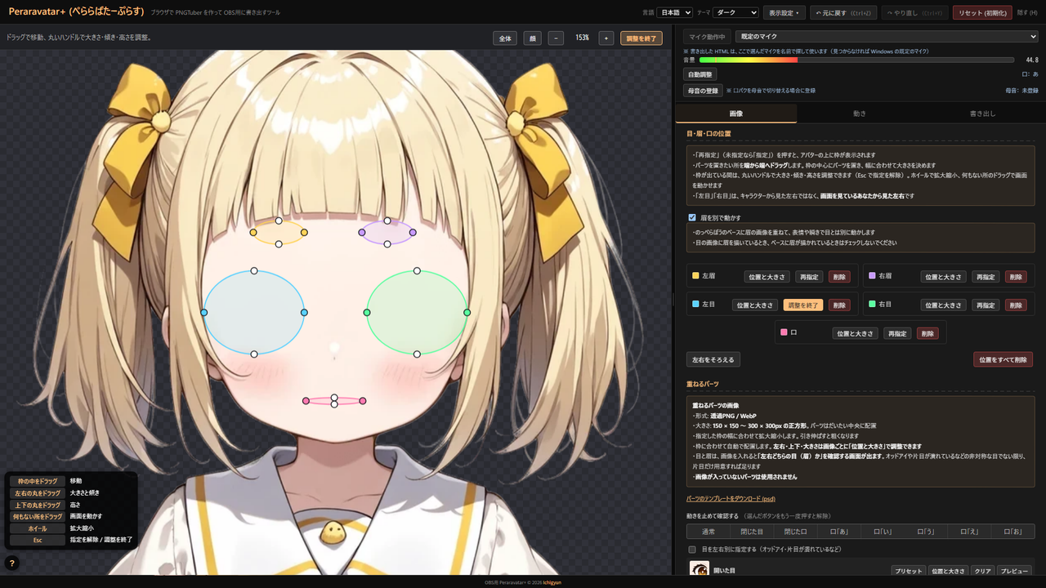1046x588 pixels.
Task: Switch to the 動き tab
Action: coord(859,114)
